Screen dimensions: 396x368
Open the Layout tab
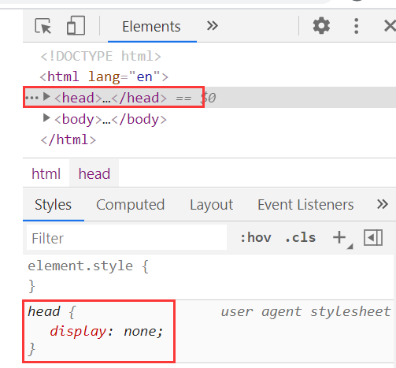[x=212, y=205]
